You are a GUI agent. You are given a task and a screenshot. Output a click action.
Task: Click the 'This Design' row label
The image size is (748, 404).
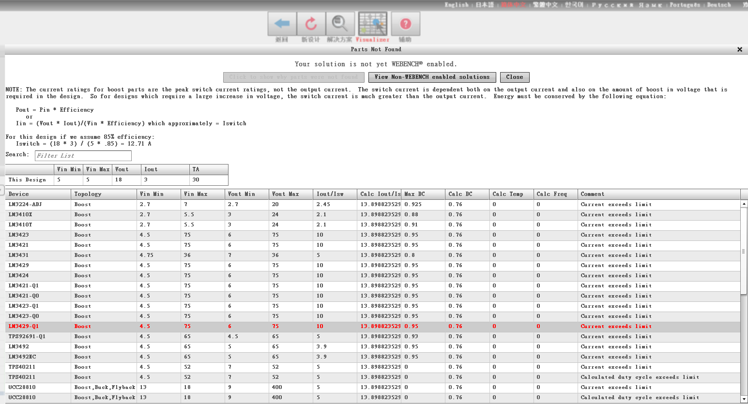tap(27, 180)
